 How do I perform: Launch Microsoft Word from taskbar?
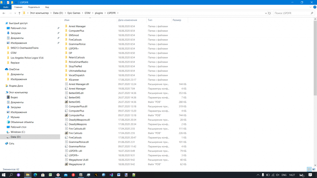119,175
